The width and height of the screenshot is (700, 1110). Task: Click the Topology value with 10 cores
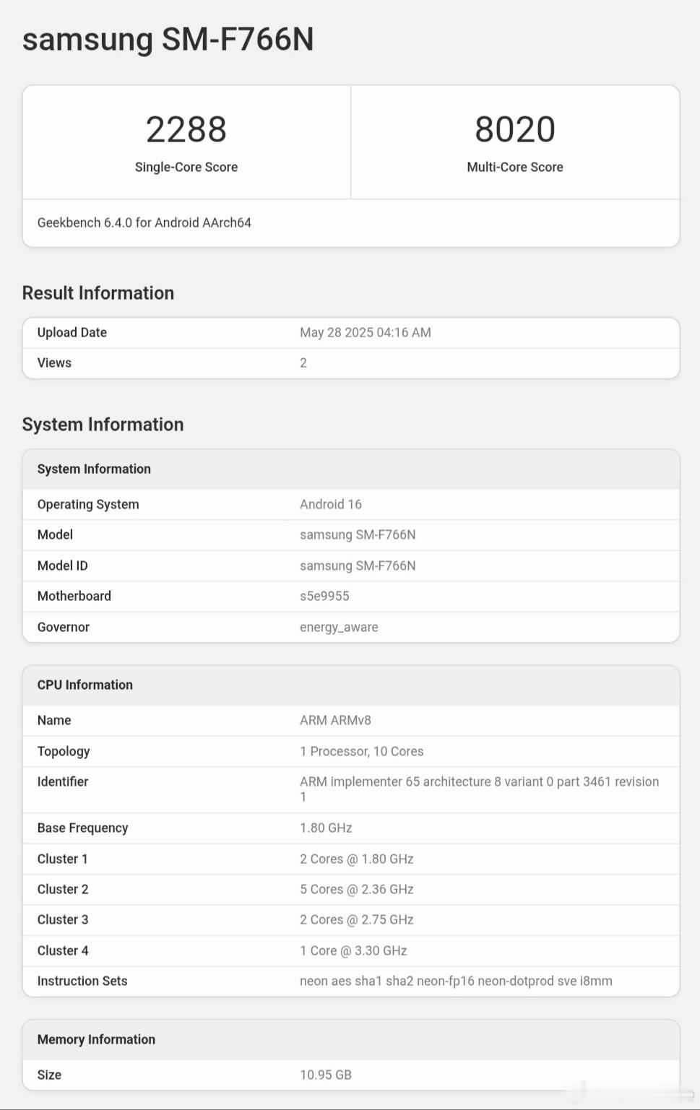click(361, 751)
